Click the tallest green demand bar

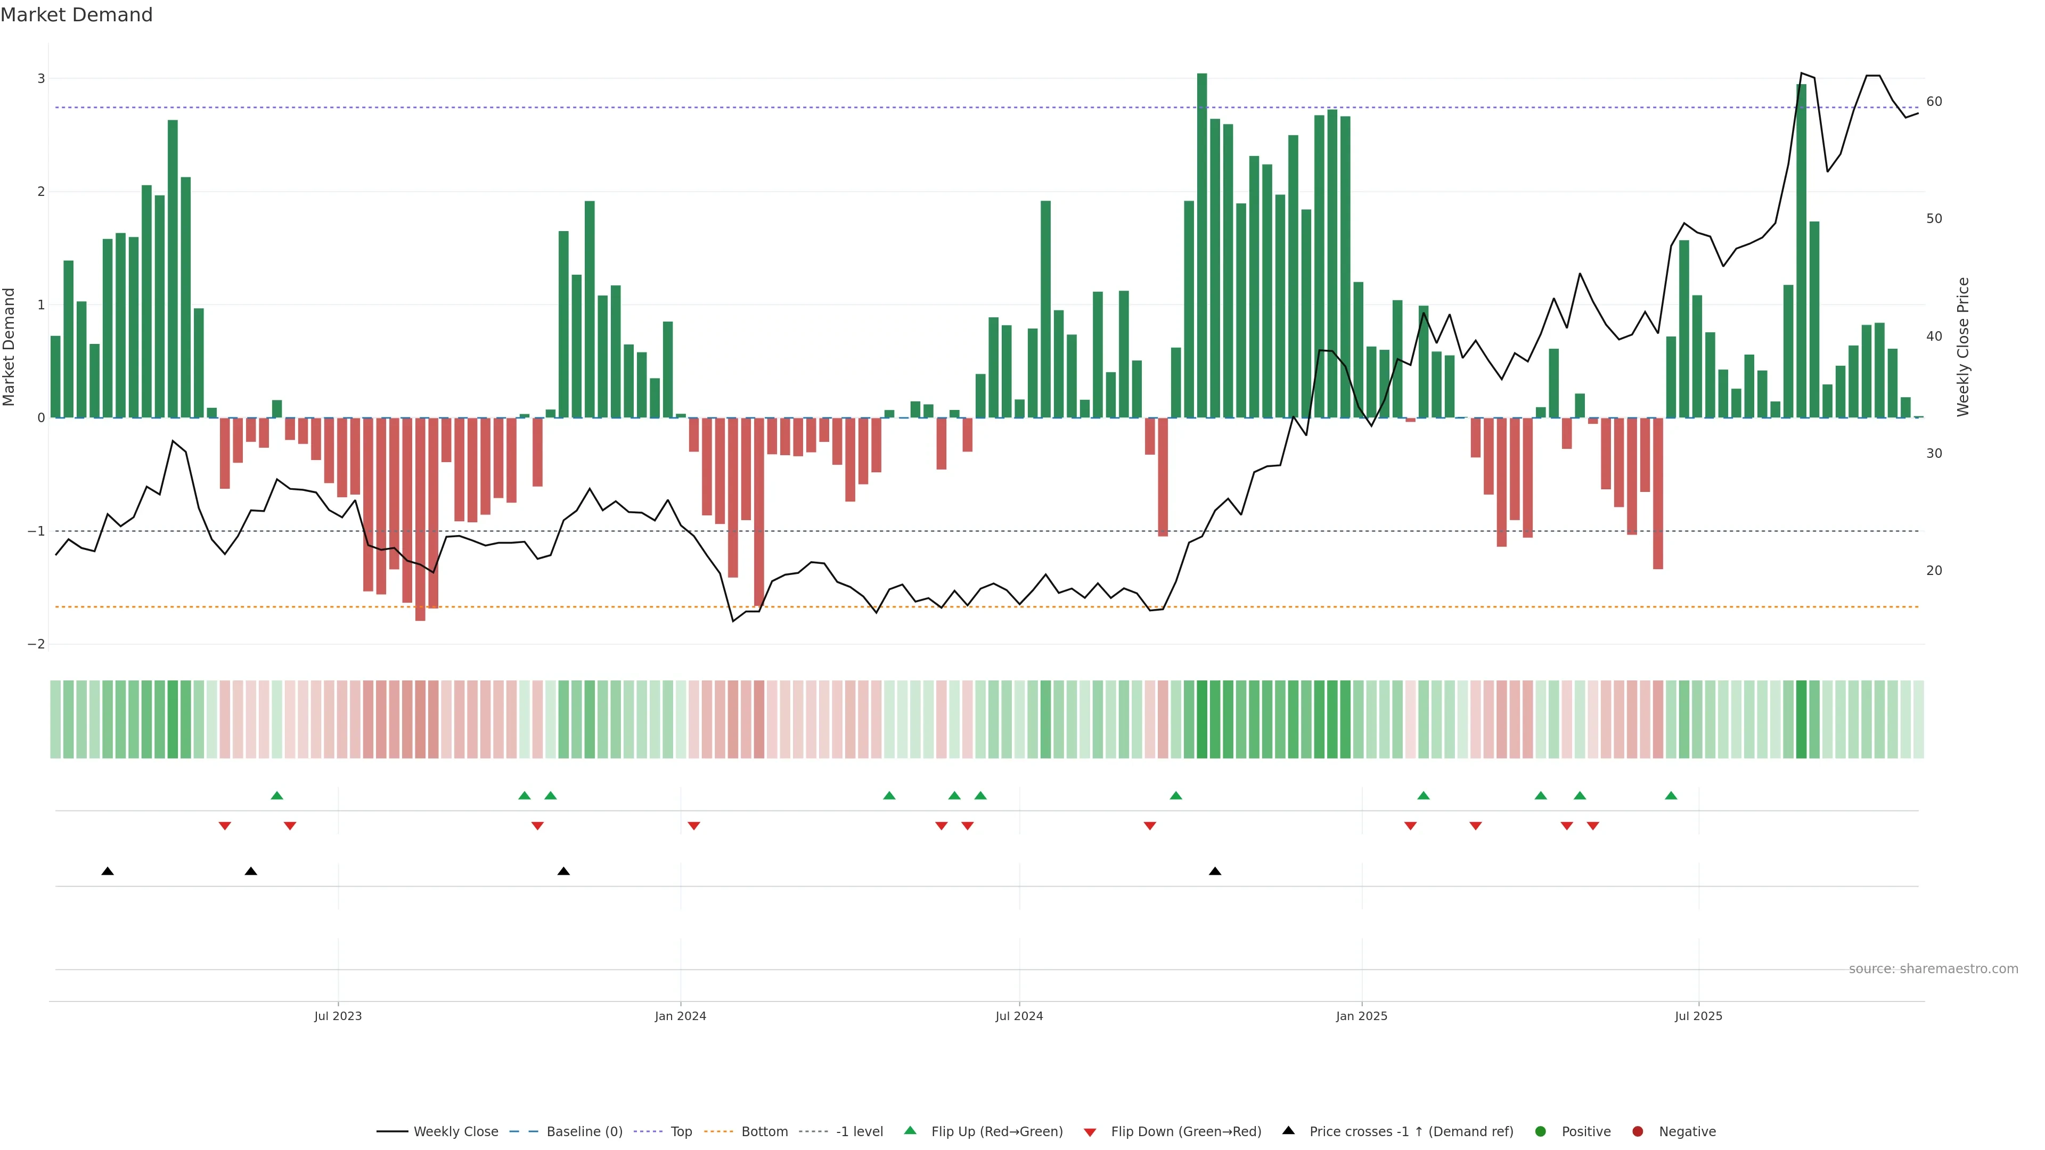(x=1202, y=246)
